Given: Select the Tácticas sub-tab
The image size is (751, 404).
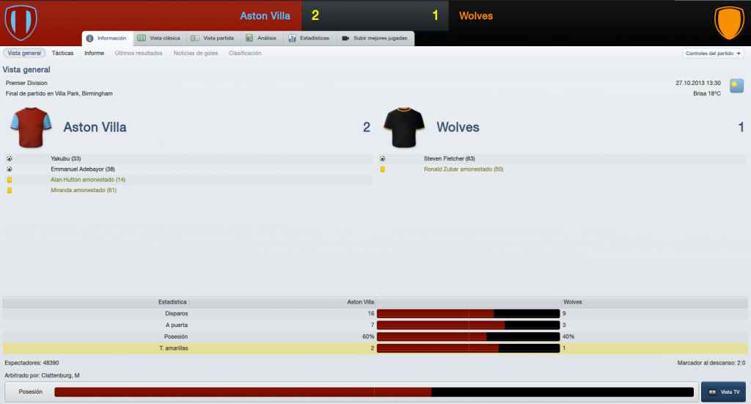Looking at the screenshot, I should point(63,53).
